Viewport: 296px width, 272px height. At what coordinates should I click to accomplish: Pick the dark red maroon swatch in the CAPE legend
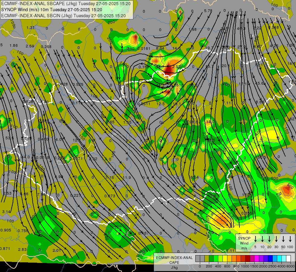coord(248,259)
